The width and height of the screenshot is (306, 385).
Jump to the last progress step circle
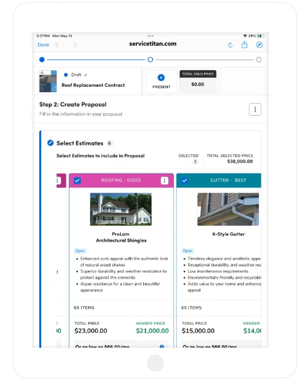[x=258, y=60]
